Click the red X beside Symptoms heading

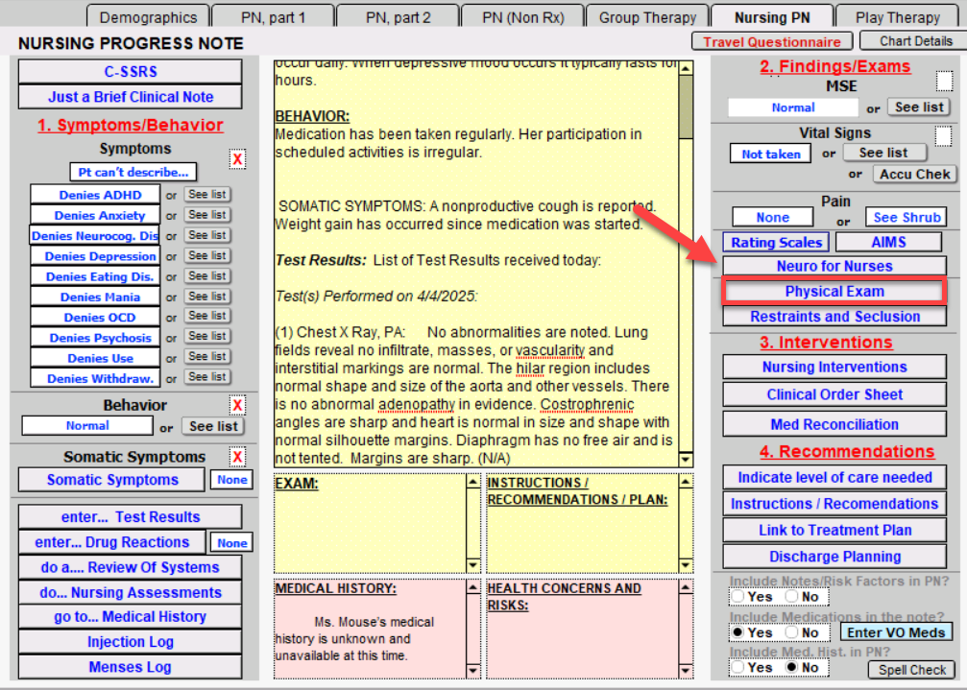tap(237, 160)
